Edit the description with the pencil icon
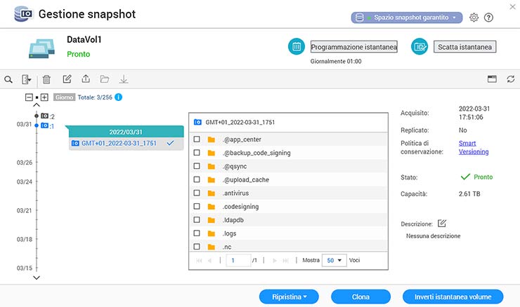The image size is (520, 307). 442,224
